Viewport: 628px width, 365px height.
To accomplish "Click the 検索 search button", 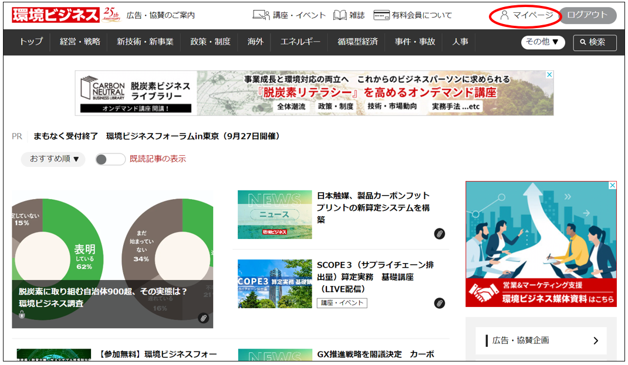I will click(x=595, y=42).
